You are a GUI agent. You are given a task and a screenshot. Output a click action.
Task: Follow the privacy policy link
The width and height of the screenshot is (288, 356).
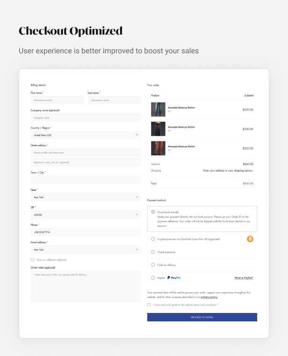209,297
